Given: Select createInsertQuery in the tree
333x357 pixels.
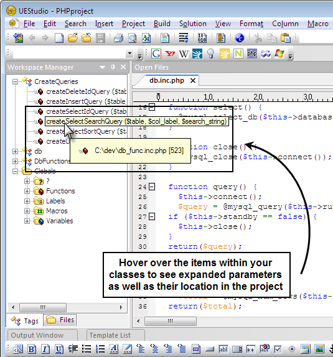Looking at the screenshot, I should (x=86, y=101).
